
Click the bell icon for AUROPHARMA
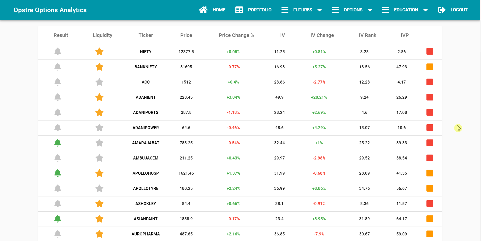tap(58, 234)
